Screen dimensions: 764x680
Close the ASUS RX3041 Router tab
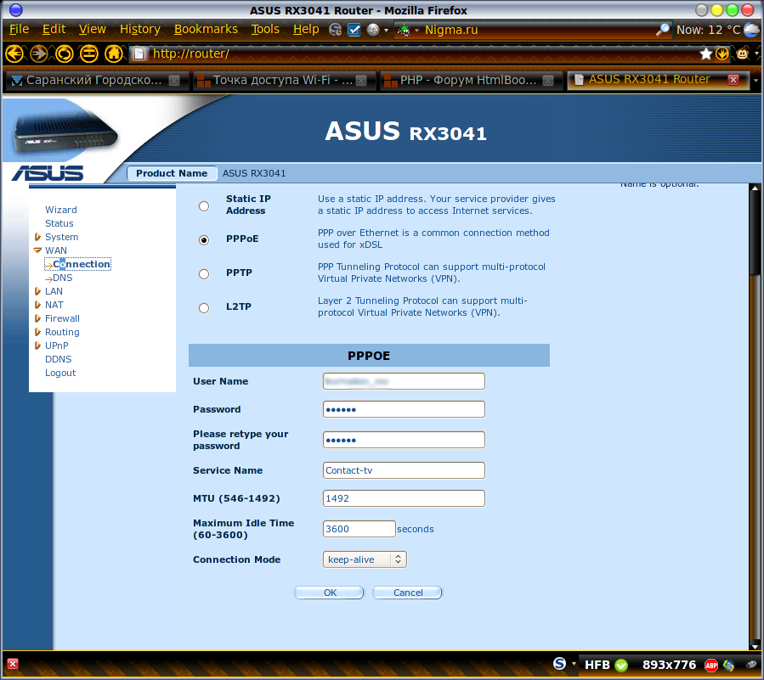tap(733, 80)
